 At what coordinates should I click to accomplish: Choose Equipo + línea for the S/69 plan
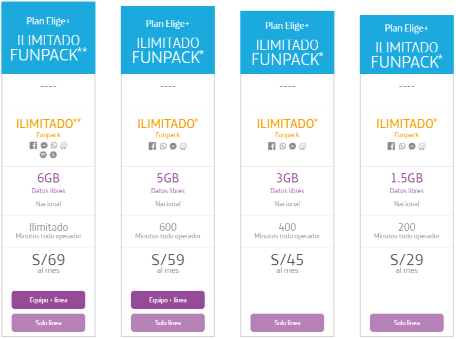48,300
